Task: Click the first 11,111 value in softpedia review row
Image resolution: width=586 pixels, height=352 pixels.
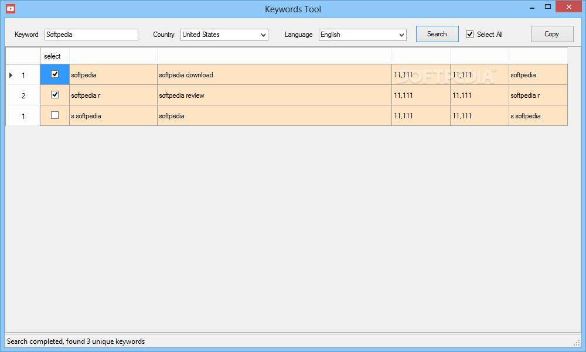Action: click(x=421, y=95)
